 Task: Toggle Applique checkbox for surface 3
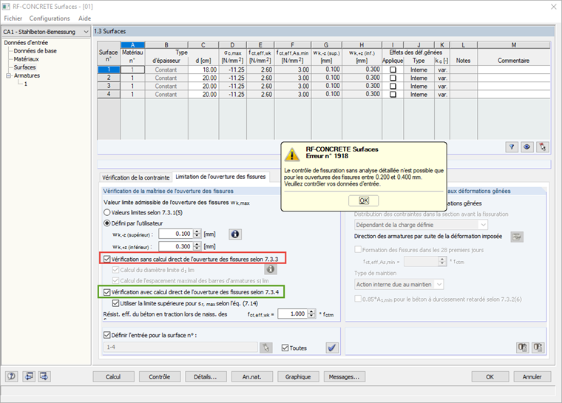point(393,86)
